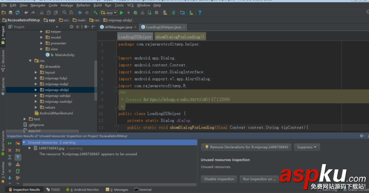Click the Disable inspection button
Viewport: 369px width, 193px height.
[x=219, y=179]
